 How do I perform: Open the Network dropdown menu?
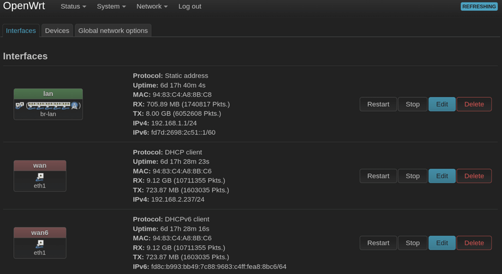tap(152, 6)
